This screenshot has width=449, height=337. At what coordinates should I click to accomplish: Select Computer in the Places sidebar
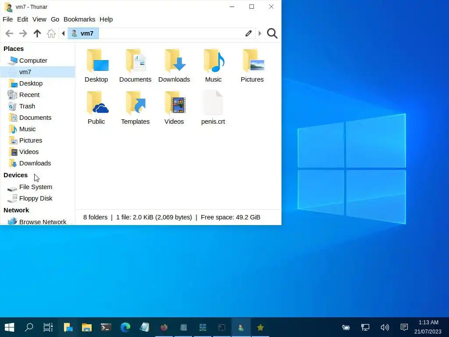[x=38, y=61]
